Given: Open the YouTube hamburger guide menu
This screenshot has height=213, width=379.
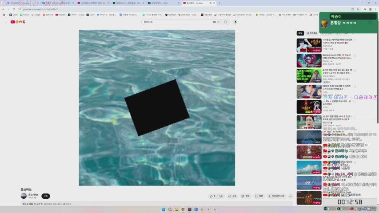Looking at the screenshot, I should click(5, 22).
